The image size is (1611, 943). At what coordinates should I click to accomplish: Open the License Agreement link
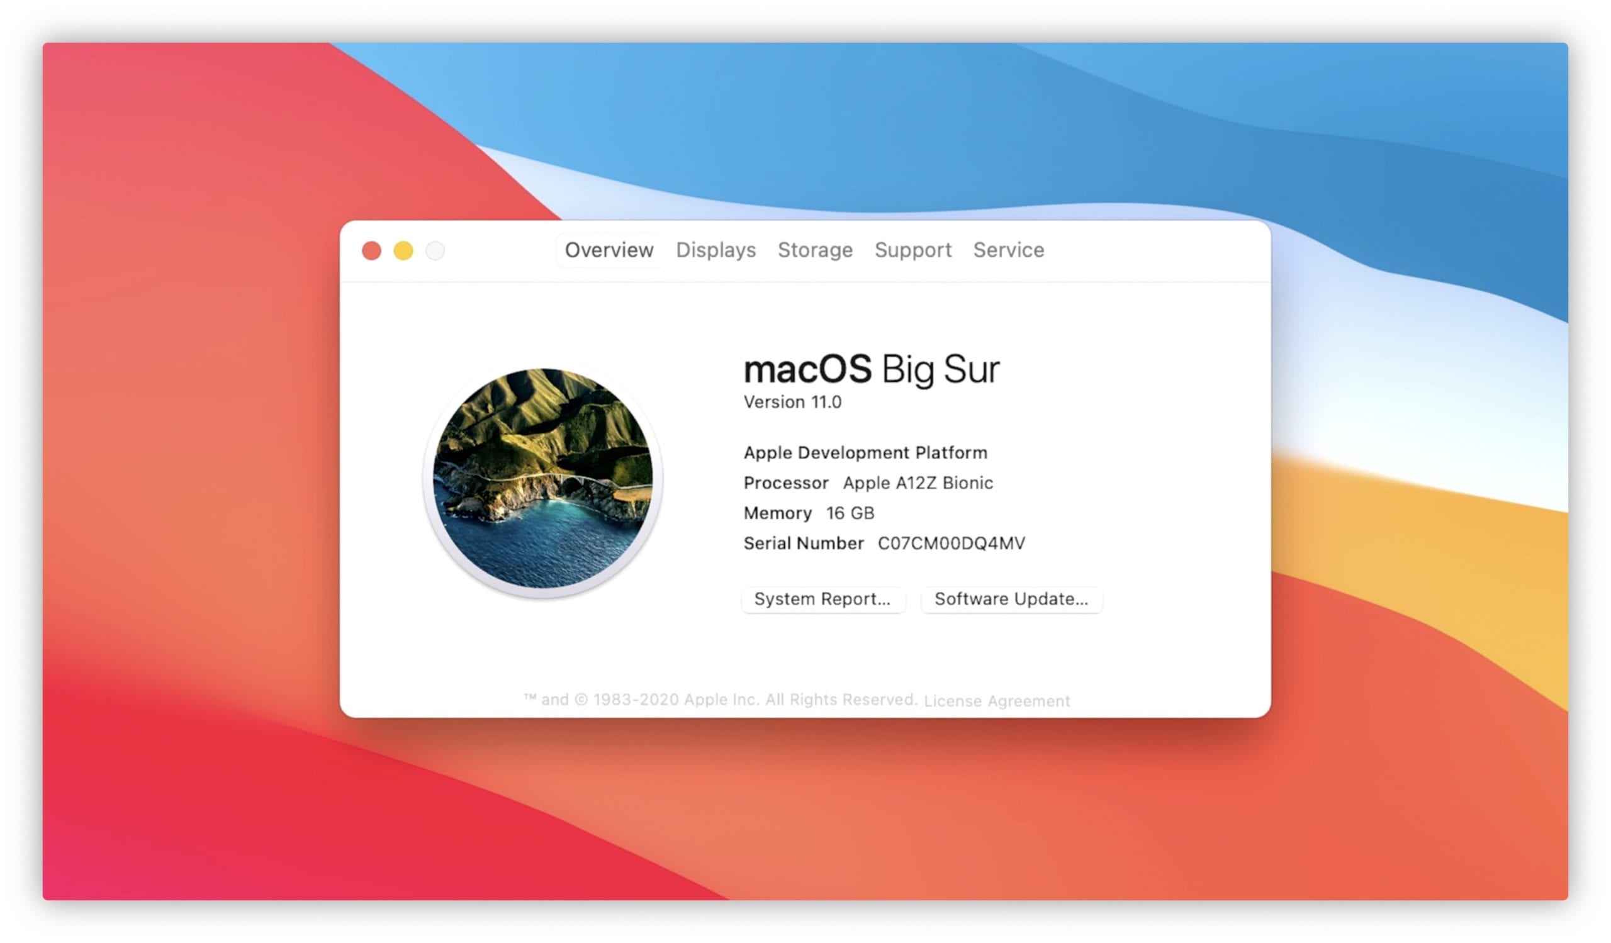pyautogui.click(x=996, y=701)
